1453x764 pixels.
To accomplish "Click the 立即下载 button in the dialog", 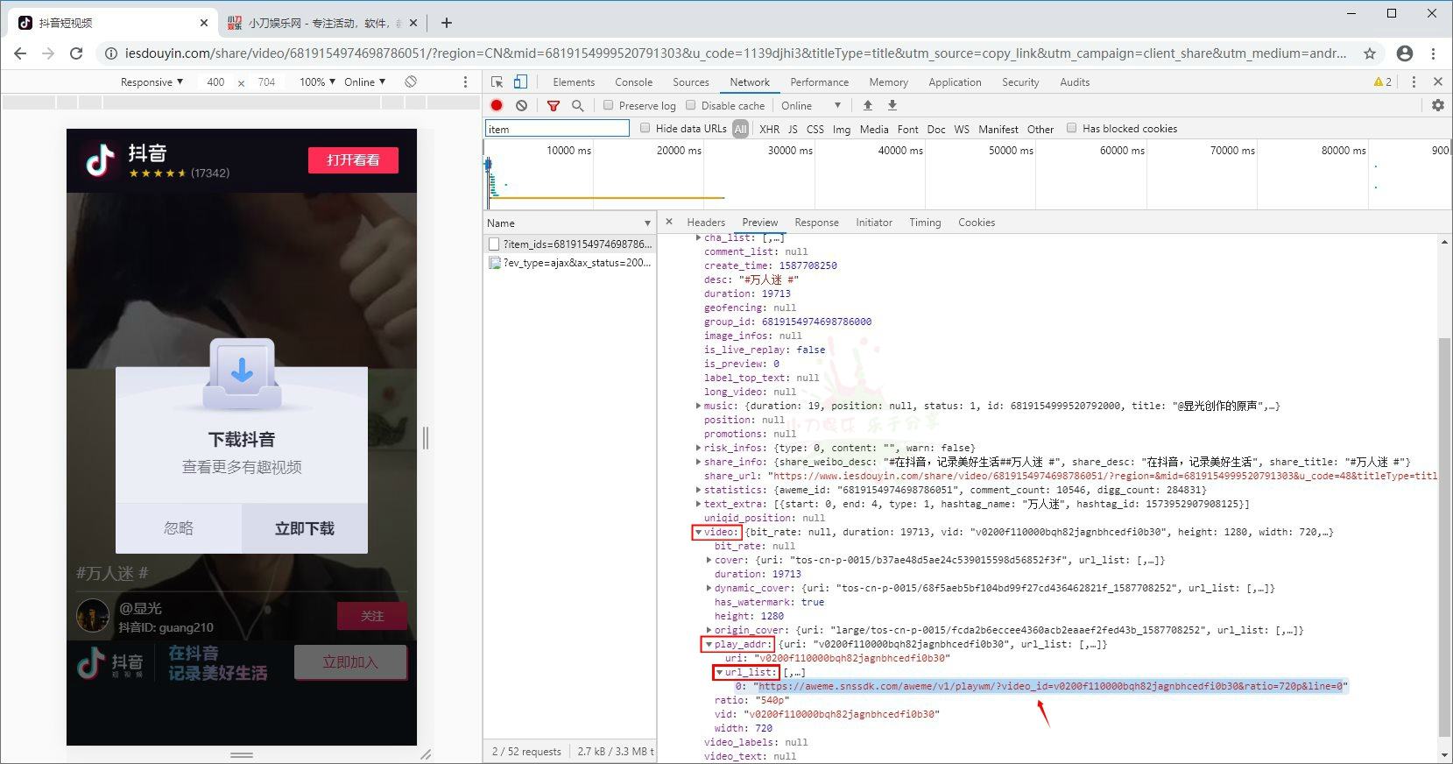I will point(304,528).
